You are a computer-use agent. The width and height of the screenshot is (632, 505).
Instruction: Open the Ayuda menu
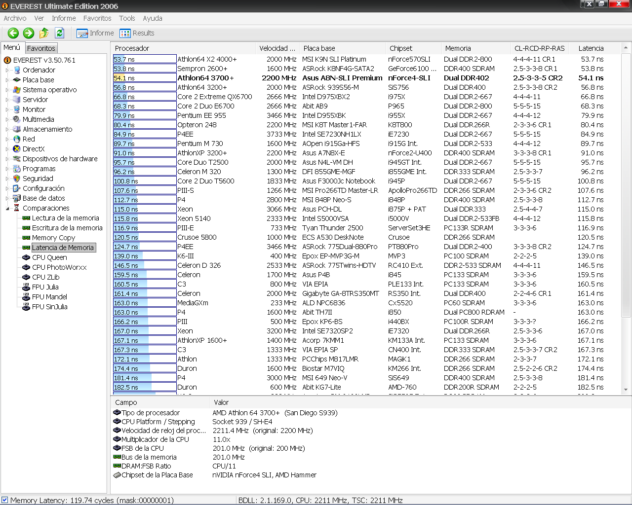(153, 18)
